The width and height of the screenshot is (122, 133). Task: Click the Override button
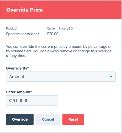(x=20, y=119)
